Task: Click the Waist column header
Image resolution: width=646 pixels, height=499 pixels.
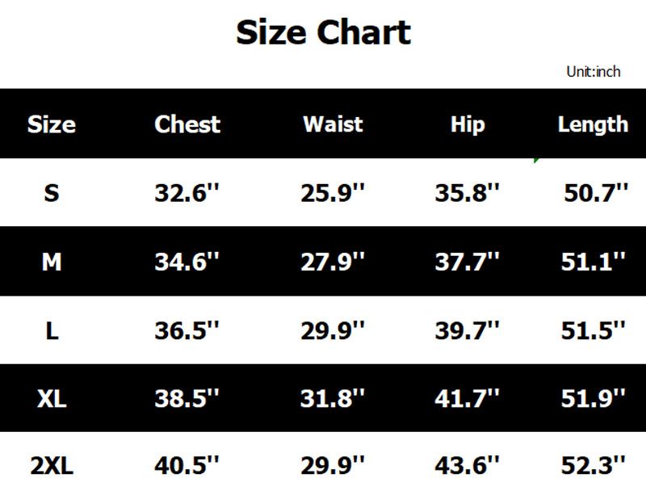Action: coord(333,124)
